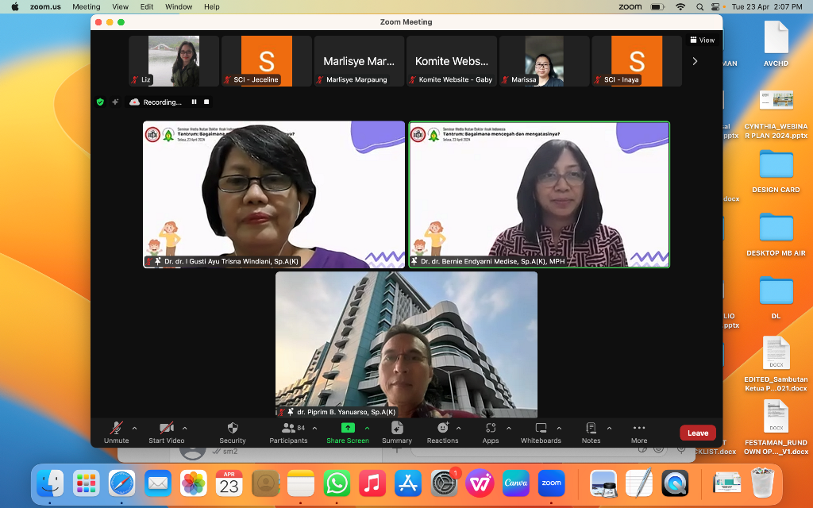Expand the arrow next to Apps
Screen dimensions: 813x508
[509, 428]
